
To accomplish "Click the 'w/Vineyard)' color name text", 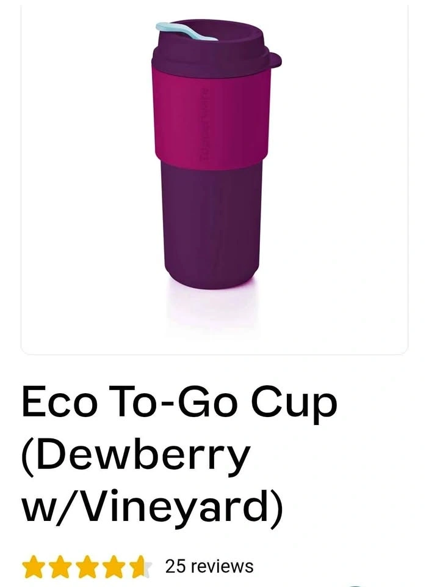I will coord(153,508).
